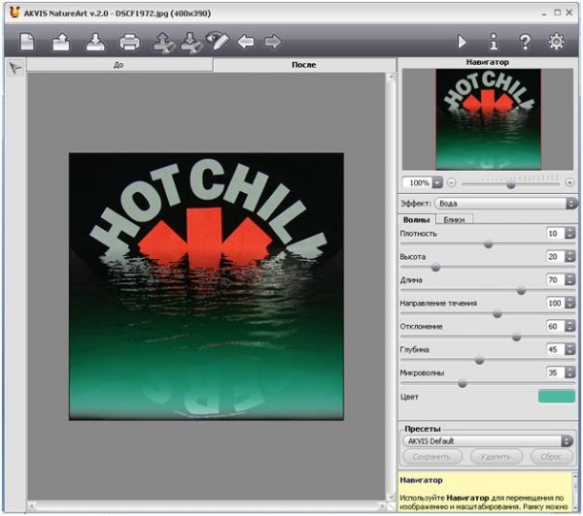Adjust the Плотность stepper arrows
Screen dimensions: 583x516
coord(570,233)
